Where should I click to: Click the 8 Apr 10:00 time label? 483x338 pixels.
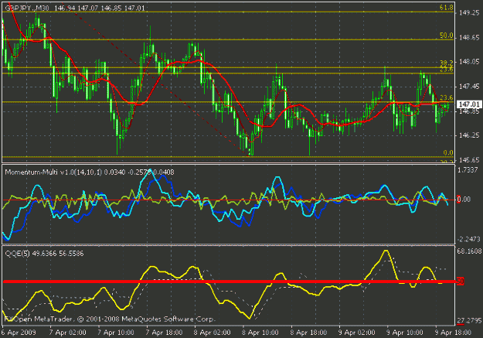click(260, 333)
